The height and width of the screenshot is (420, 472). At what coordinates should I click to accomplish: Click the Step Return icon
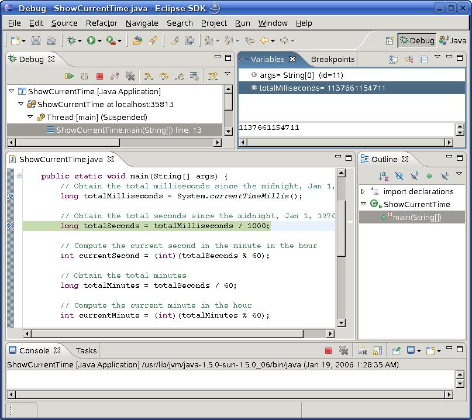pos(180,76)
